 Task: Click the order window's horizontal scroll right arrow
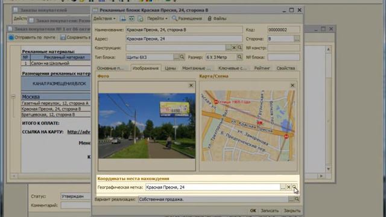coord(321,176)
